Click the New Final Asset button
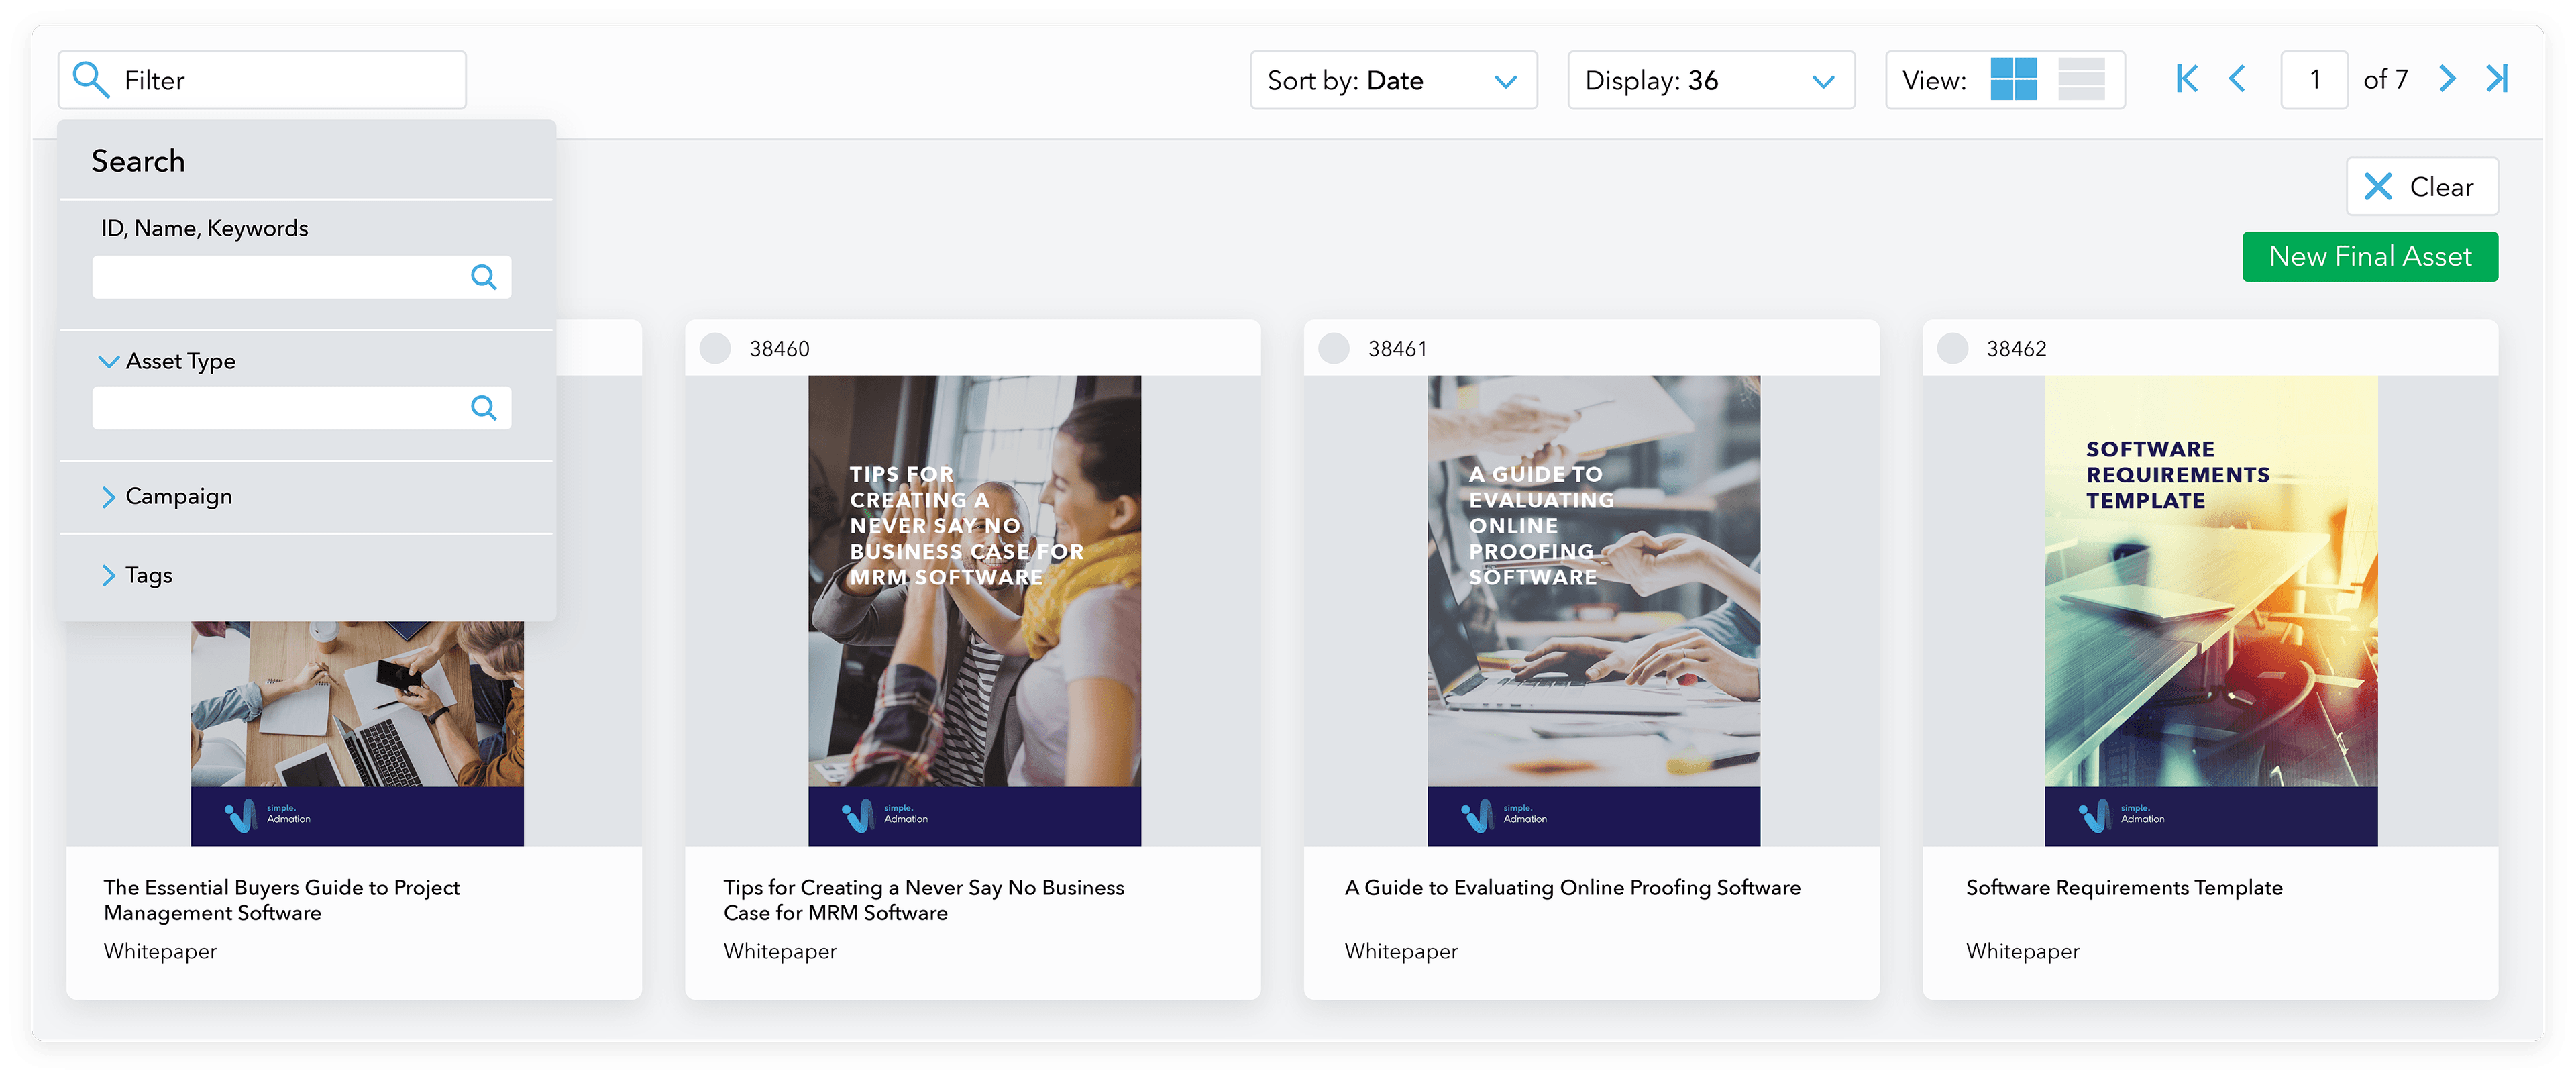2576x1079 pixels. (2369, 257)
